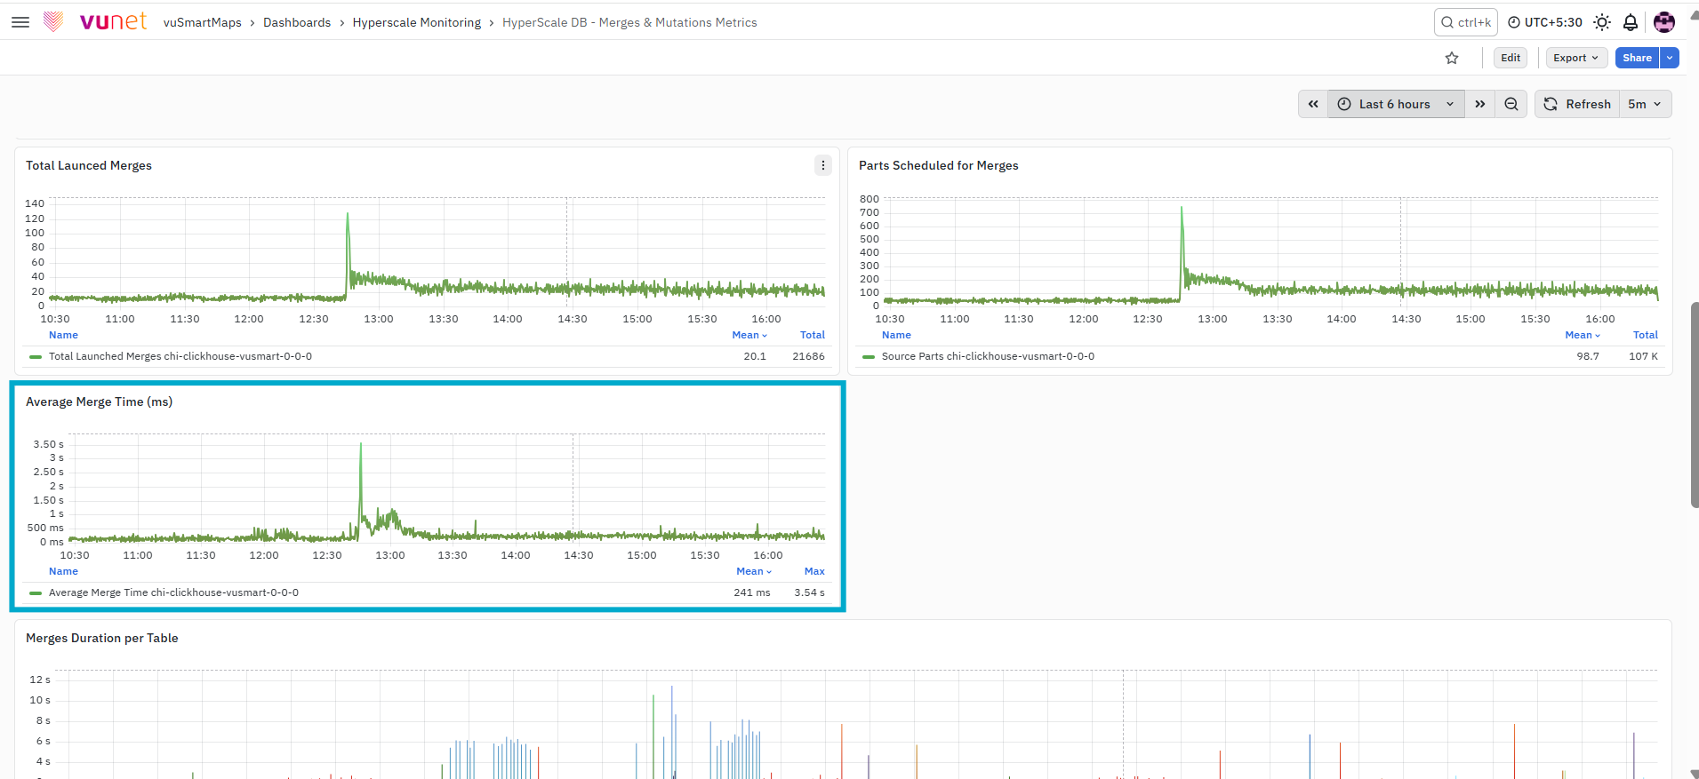Navigate to Hyperscale Monitoring breadcrumb
Screen dimensions: 1699x779
coord(417,22)
